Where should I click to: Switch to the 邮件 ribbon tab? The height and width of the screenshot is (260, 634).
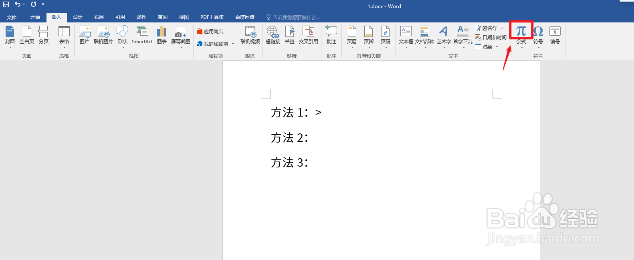pos(141,17)
